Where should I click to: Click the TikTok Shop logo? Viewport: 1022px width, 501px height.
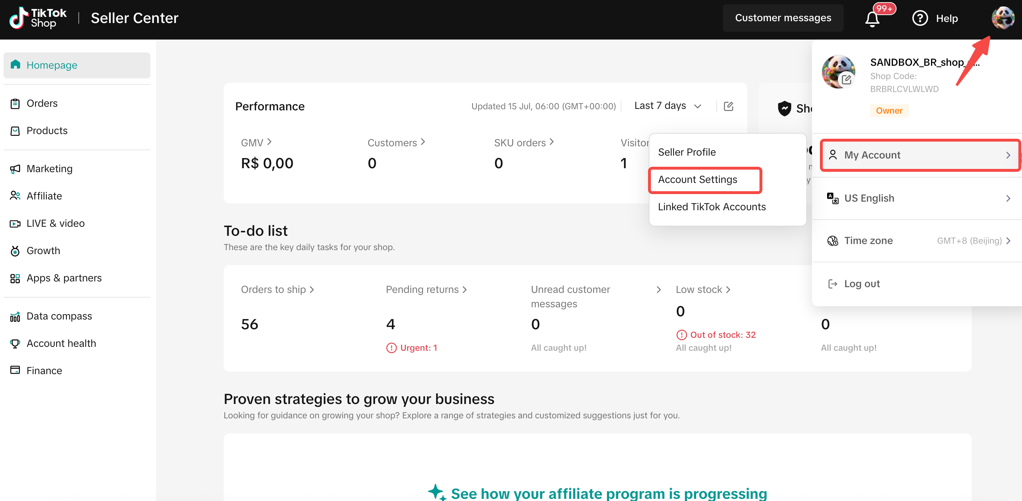pyautogui.click(x=38, y=18)
